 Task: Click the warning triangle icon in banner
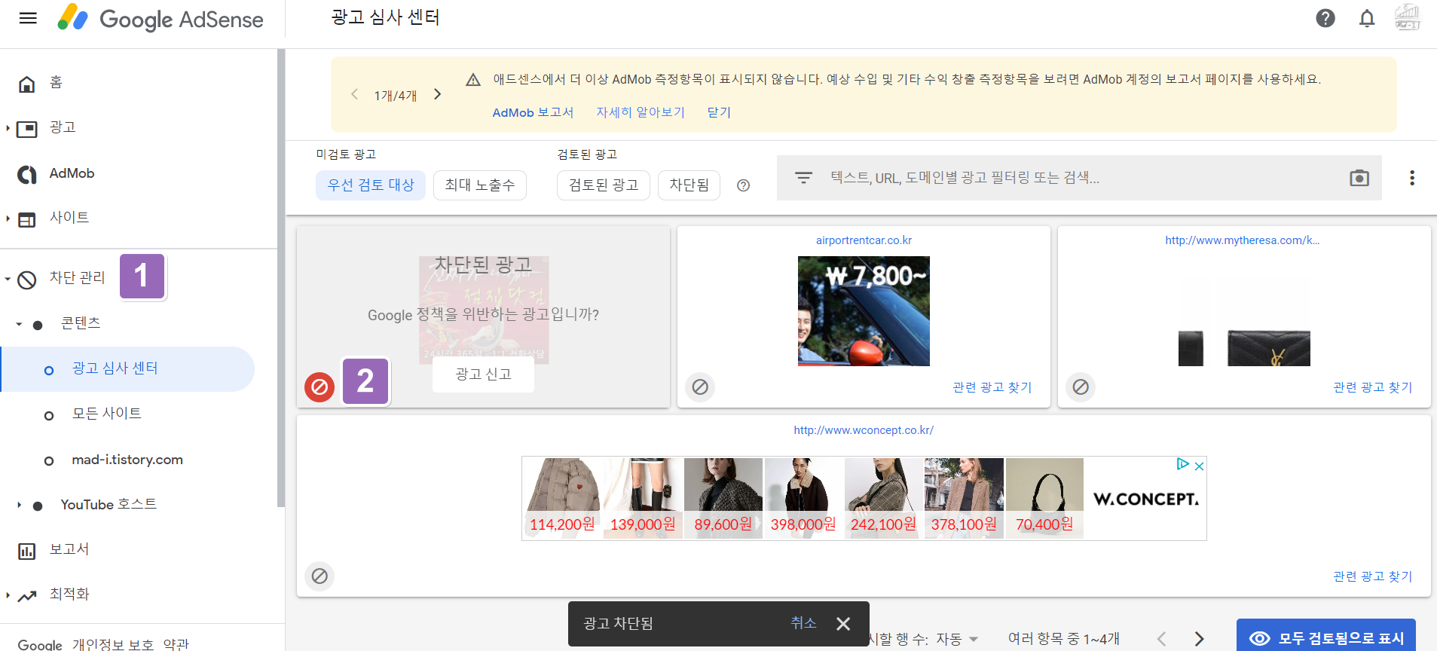pyautogui.click(x=473, y=80)
